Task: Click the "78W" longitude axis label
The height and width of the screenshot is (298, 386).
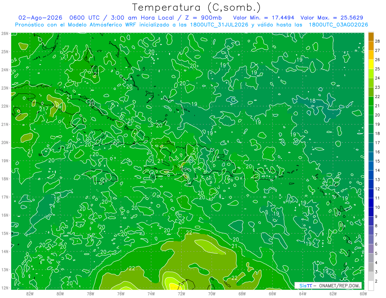Action: [90, 293]
